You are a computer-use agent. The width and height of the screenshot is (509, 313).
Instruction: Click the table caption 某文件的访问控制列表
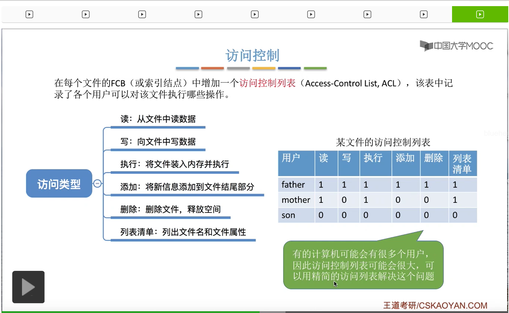[x=383, y=142]
